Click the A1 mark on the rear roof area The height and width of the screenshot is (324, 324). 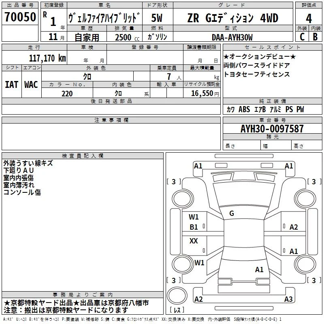[x=259, y=269]
